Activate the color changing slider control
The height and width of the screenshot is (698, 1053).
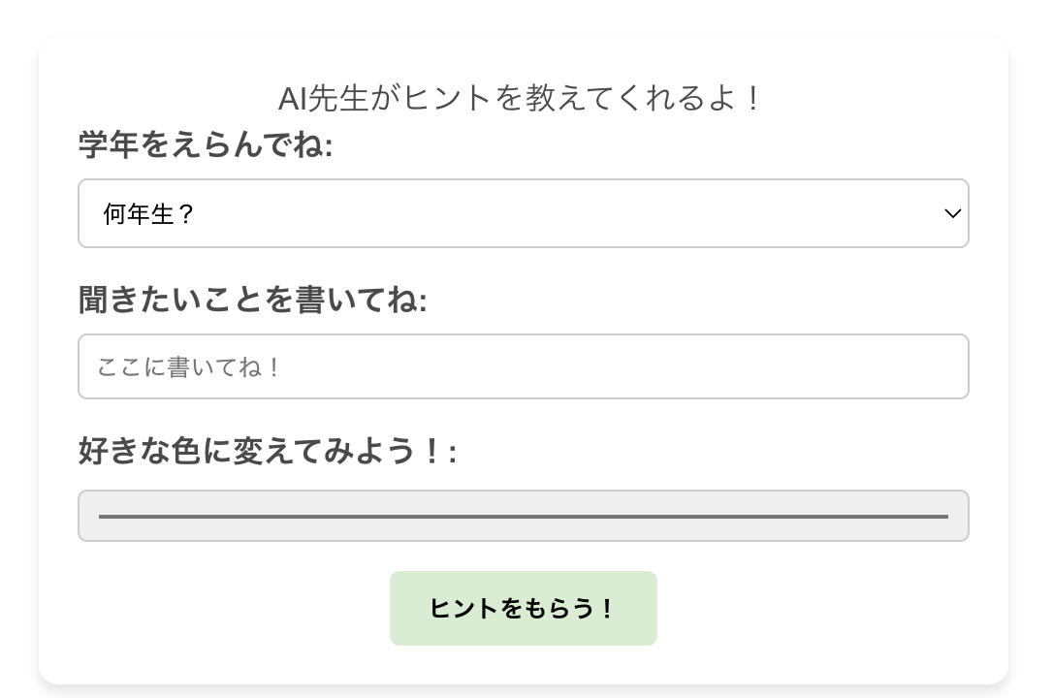(x=524, y=516)
